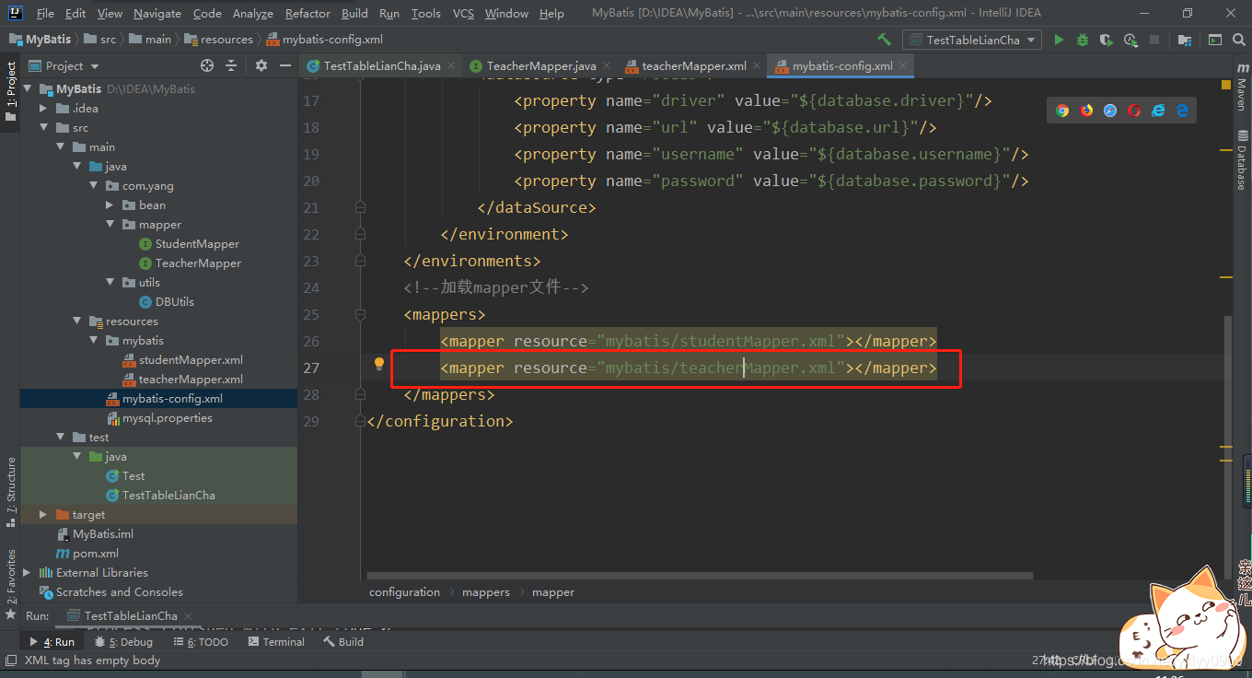Toggle the Favorites tool window button
1252x678 pixels.
point(10,583)
